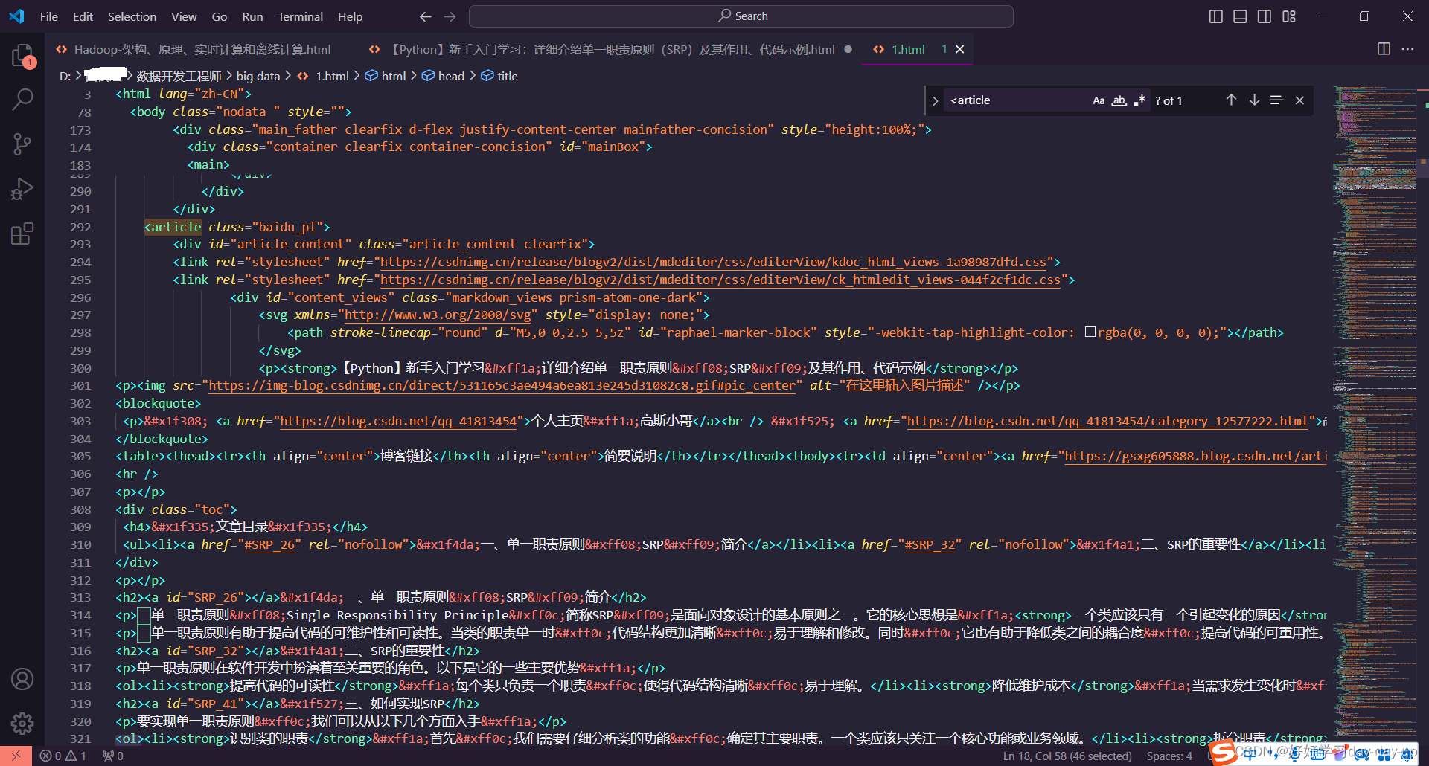Screen dimensions: 1429x766
Task: Click the unsaved dot on Python tab
Action: pyautogui.click(x=848, y=49)
